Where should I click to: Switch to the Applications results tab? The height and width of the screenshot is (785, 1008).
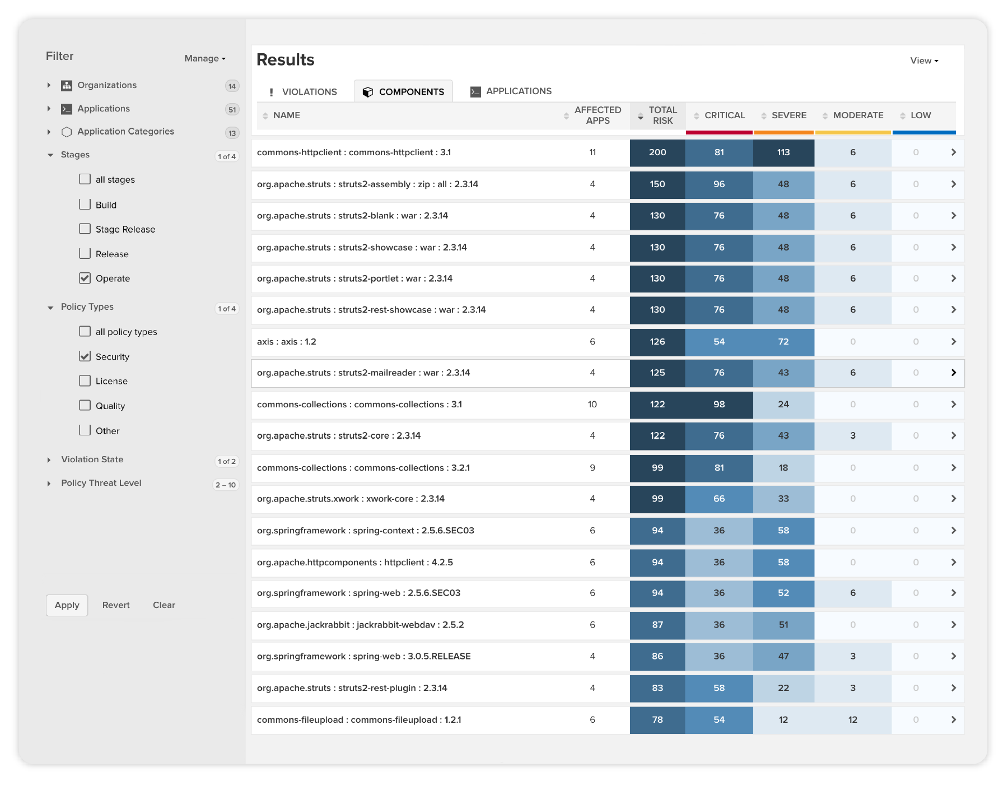pyautogui.click(x=511, y=91)
